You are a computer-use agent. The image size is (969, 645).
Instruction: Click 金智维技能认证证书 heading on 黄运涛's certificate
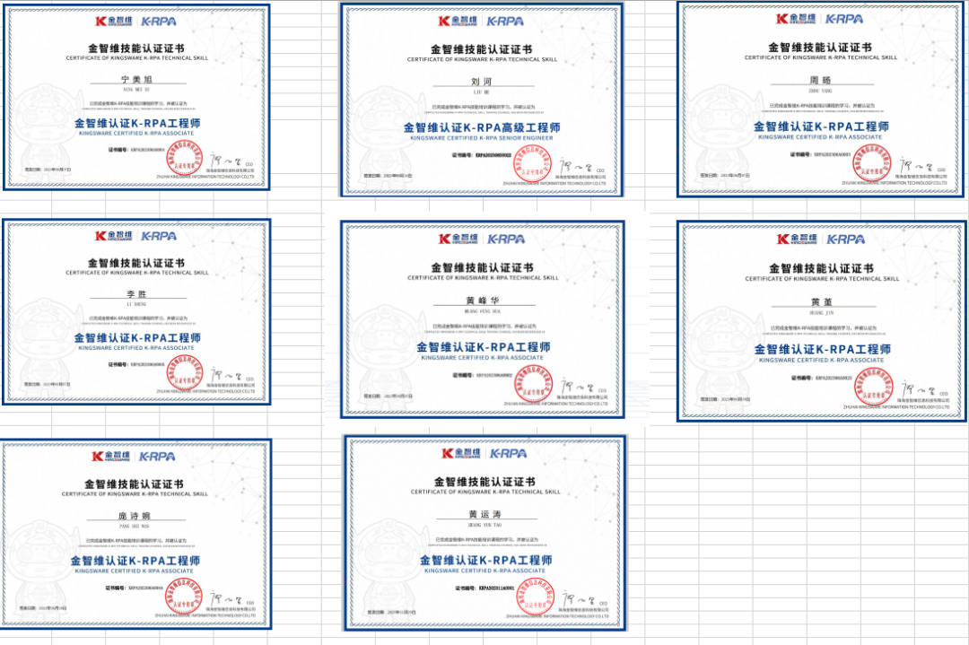[484, 481]
